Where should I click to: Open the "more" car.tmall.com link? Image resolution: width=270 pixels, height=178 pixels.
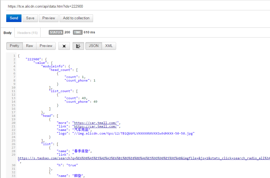tap(95, 123)
